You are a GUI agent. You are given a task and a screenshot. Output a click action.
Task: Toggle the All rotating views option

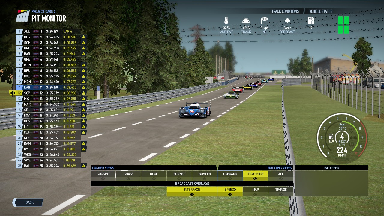tap(281, 176)
